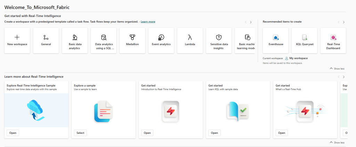Click the New workspace plus icon
356x147 pixels.
click(17, 37)
